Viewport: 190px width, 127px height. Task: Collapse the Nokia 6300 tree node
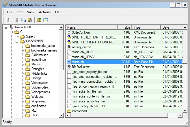click(x=6, y=27)
